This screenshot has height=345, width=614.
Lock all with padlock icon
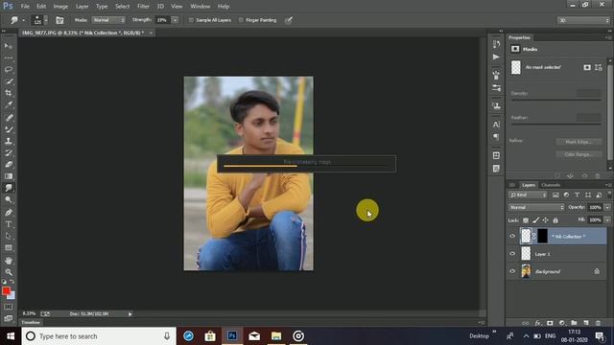[555, 220]
